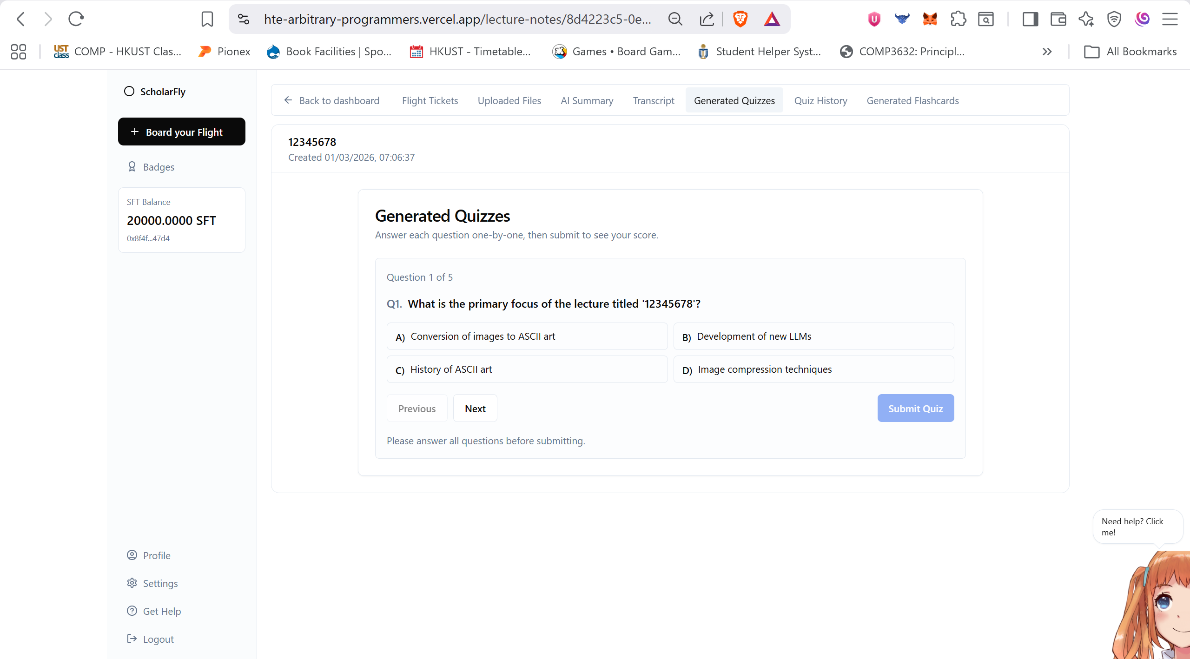
Task: Click the share page icon
Action: coord(707,19)
